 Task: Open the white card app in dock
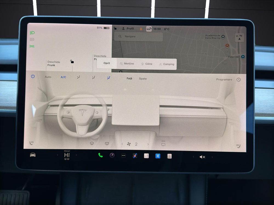point(146,156)
